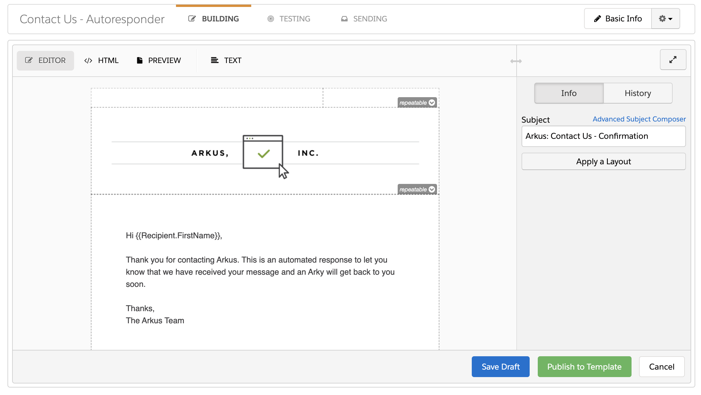
Task: Expand the top repeatable section dropdown
Action: [x=417, y=103]
